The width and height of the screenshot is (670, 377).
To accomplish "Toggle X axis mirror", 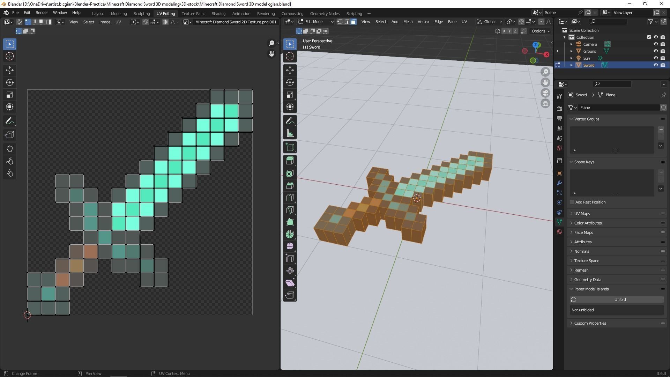I will pos(504,31).
